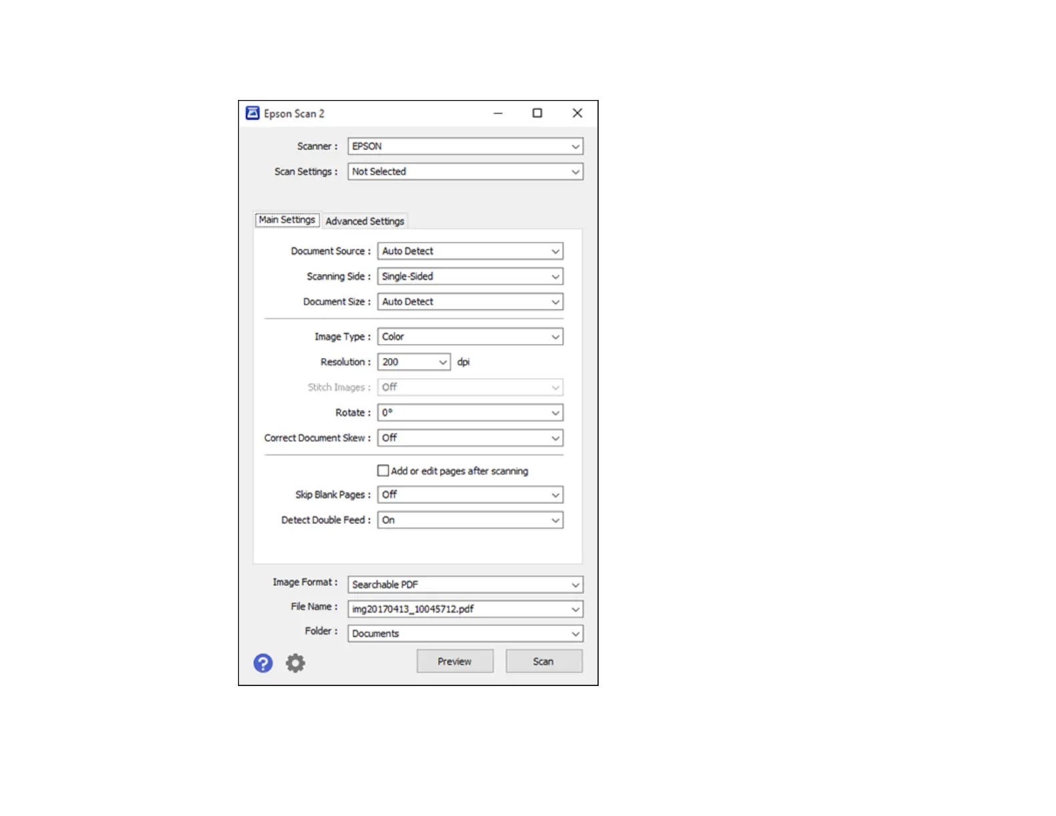Click the 'dpi' unit label
Image resolution: width=1056 pixels, height=816 pixels.
click(463, 362)
